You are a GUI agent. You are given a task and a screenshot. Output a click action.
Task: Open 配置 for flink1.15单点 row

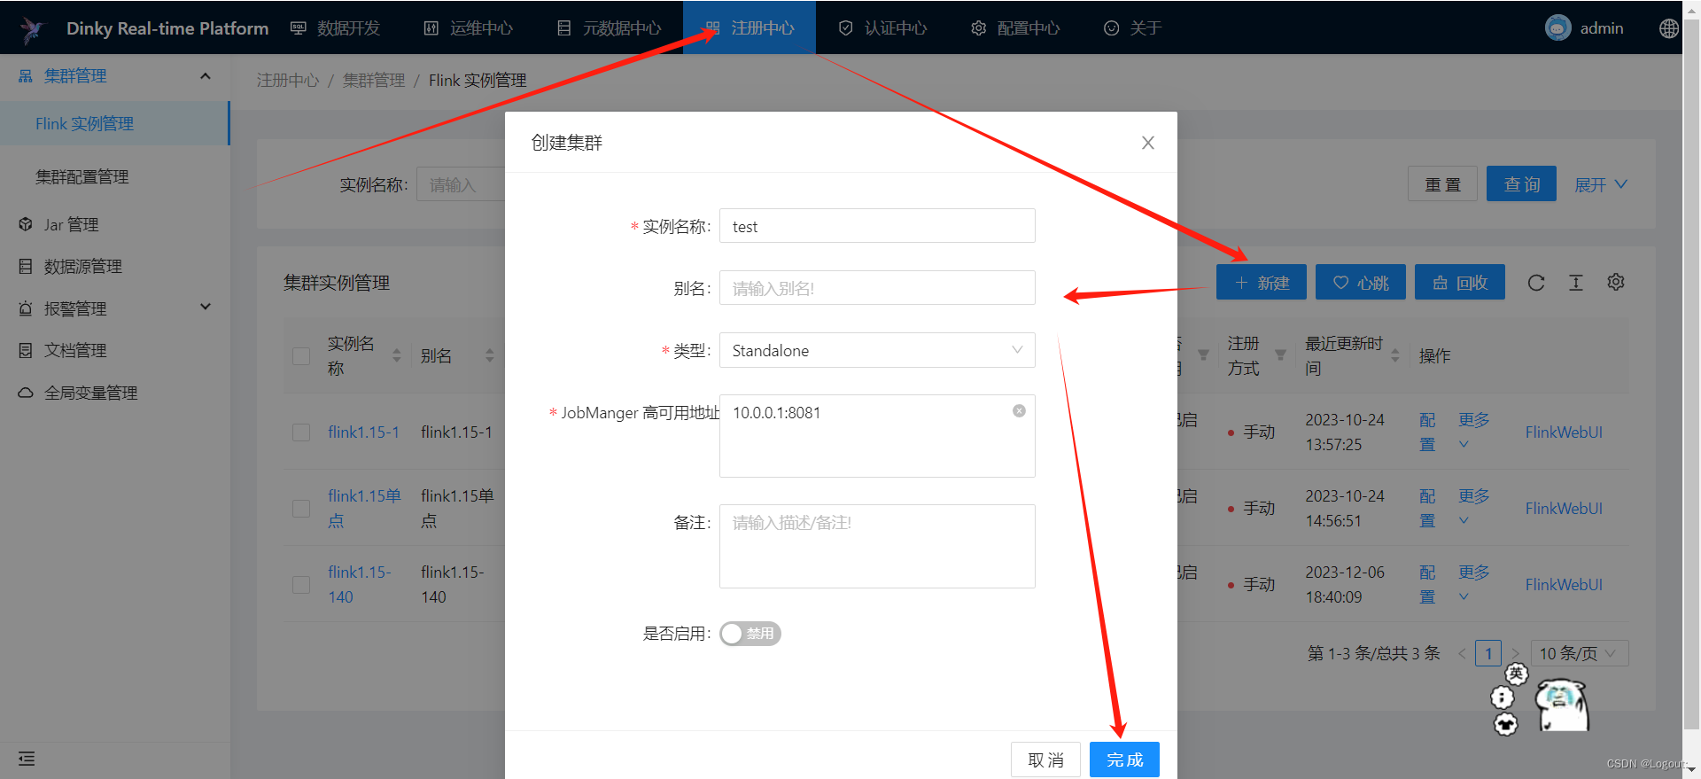(1427, 508)
